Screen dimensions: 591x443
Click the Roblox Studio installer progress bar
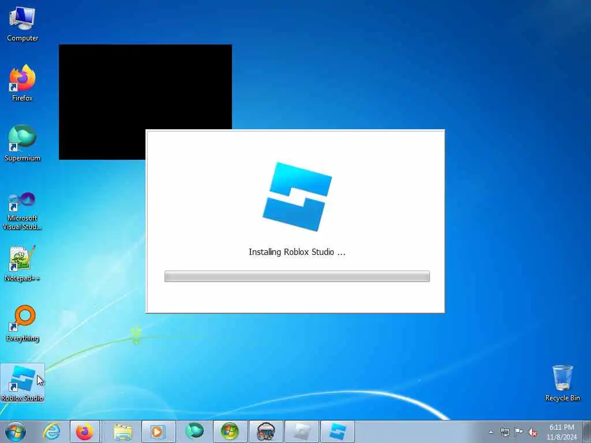coord(297,276)
